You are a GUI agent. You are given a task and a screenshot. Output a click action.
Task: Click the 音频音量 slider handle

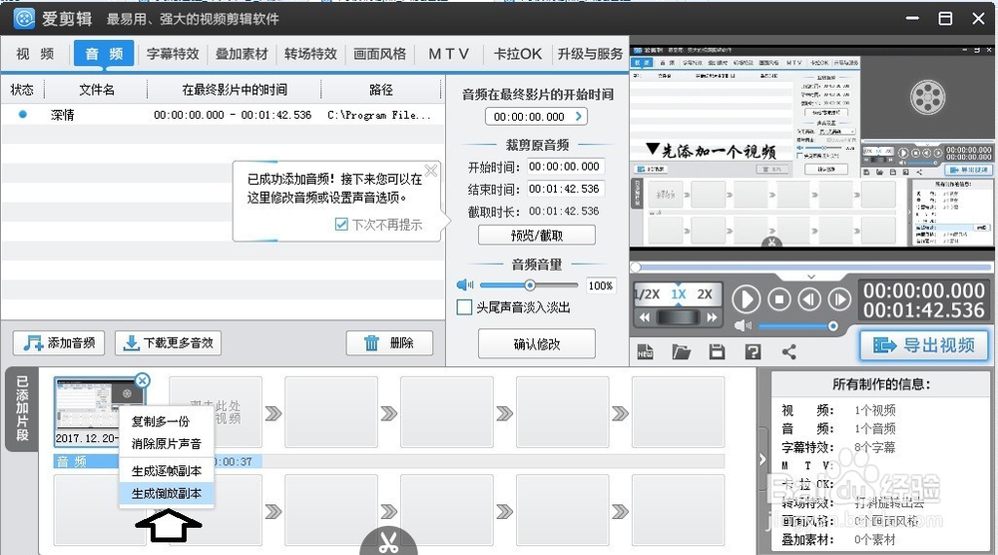point(530,285)
